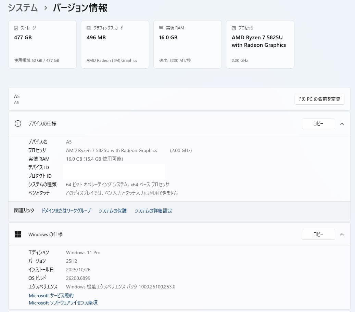
Task: Click the info icon beside デバイスの仕様
Action: point(18,123)
